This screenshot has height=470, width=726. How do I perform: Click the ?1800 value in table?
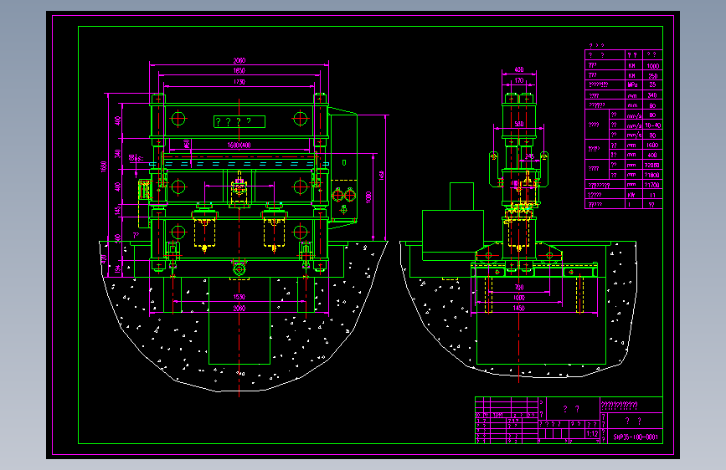point(652,175)
